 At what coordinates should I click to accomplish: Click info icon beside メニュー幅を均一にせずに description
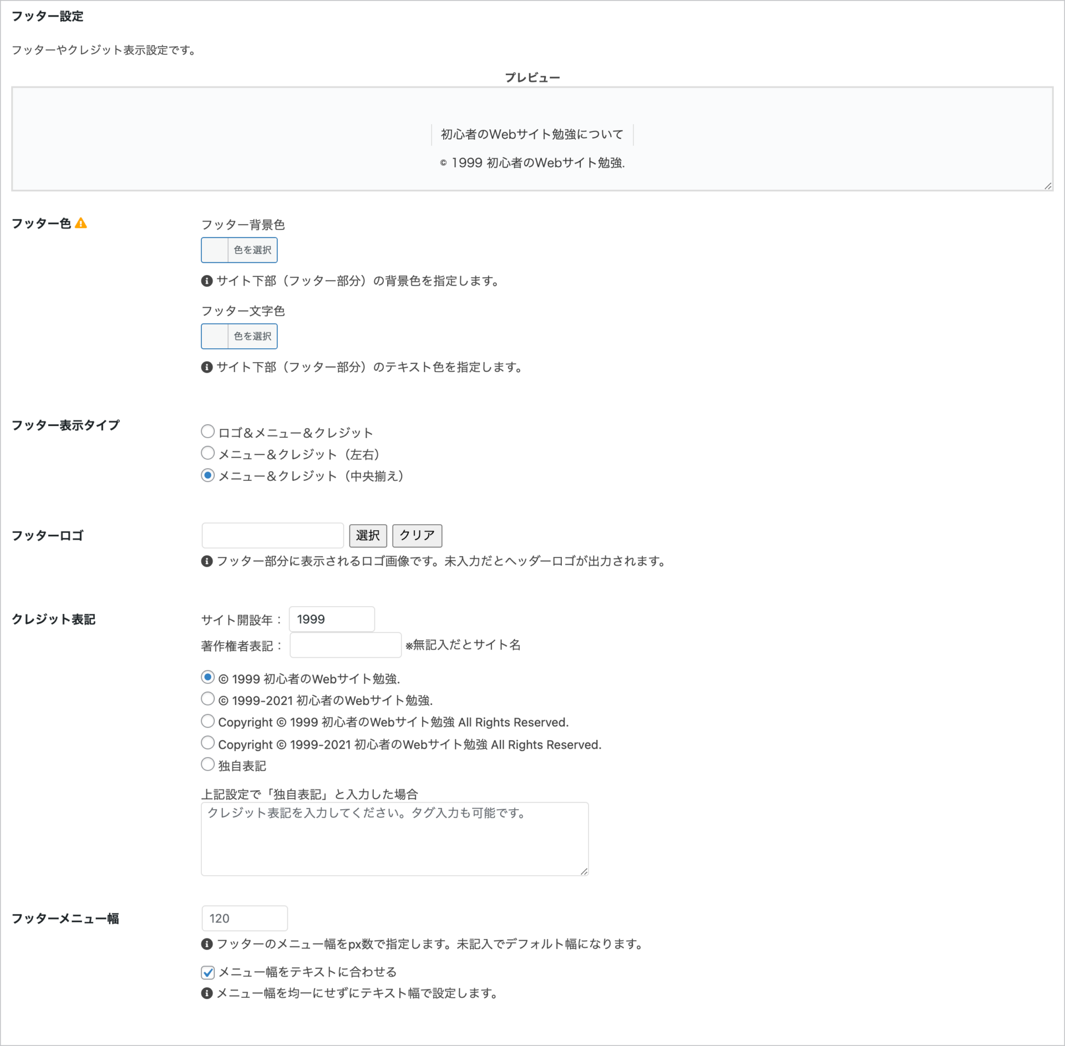(x=207, y=993)
